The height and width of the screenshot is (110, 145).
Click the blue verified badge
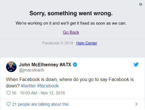pos(75,65)
